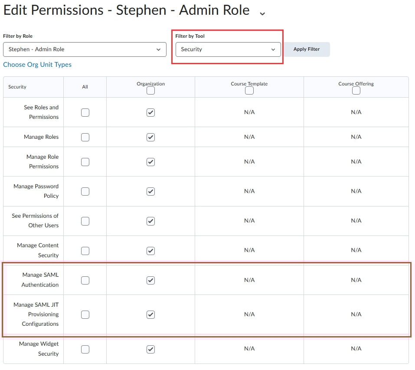Toggle All for Manage SAML JIT Provisioning Configurations
Viewport: 415px width, 370px height.
pyautogui.click(x=85, y=314)
